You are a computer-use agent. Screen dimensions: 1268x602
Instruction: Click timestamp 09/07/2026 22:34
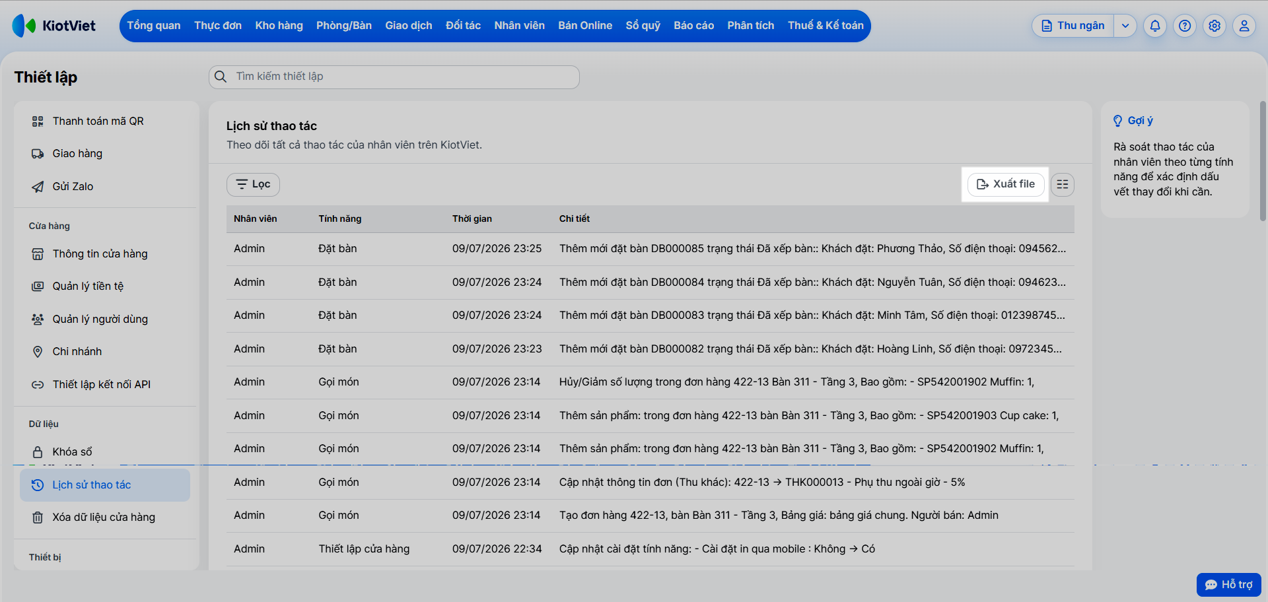pos(497,549)
